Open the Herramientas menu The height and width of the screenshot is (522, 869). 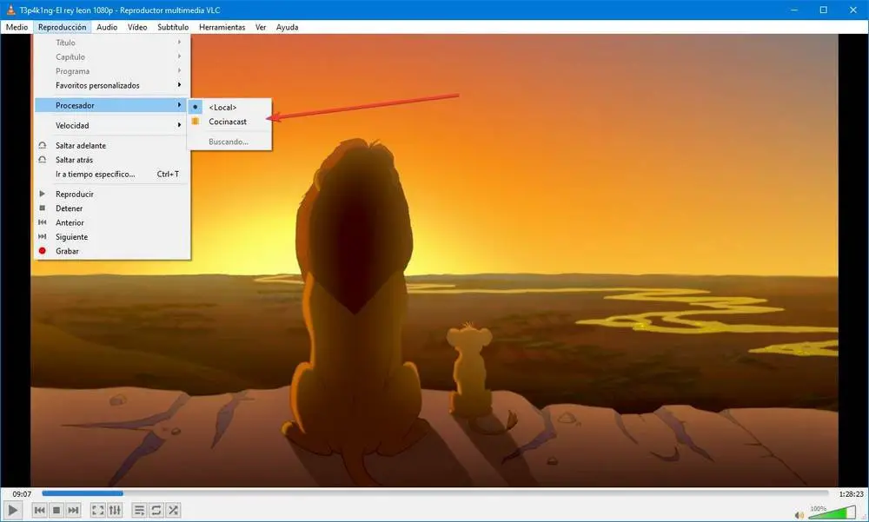(x=222, y=27)
